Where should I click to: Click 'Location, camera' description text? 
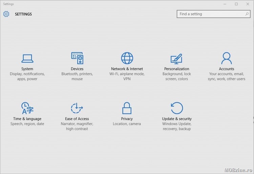click(127, 124)
